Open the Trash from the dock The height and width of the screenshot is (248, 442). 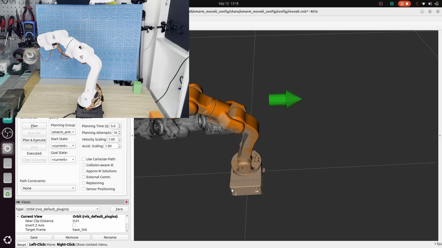click(7, 193)
